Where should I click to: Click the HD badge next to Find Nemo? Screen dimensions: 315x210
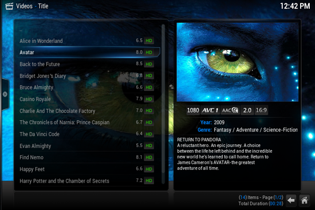(x=149, y=157)
